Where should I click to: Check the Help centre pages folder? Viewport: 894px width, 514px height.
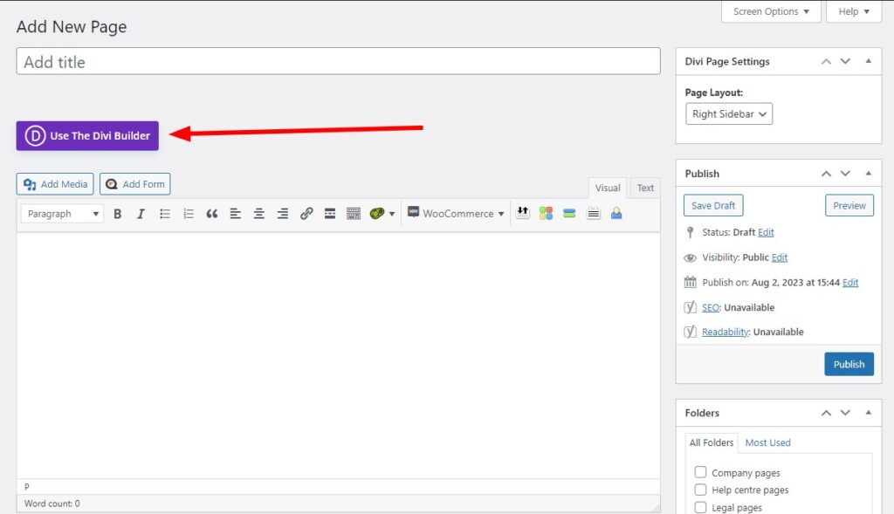(700, 490)
